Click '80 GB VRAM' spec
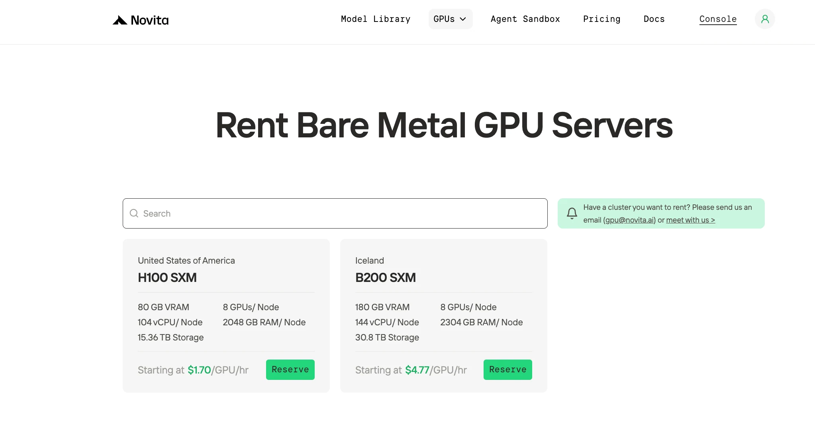Image resolution: width=815 pixels, height=442 pixels. point(163,307)
